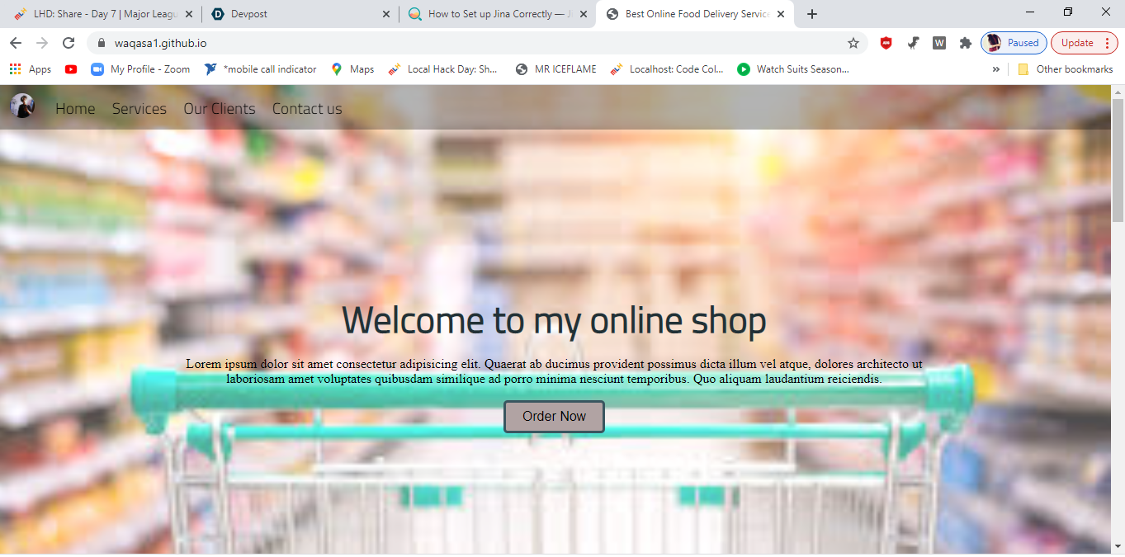Bookmark this page with the star icon
The height and width of the screenshot is (557, 1125).
pos(853,43)
